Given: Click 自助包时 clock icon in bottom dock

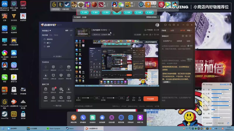Looking at the screenshot, I should point(130,118).
